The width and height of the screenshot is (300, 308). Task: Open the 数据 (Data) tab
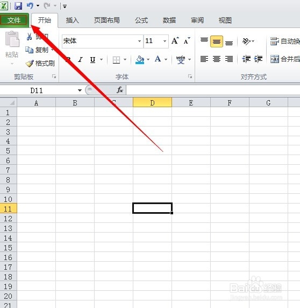click(x=169, y=20)
